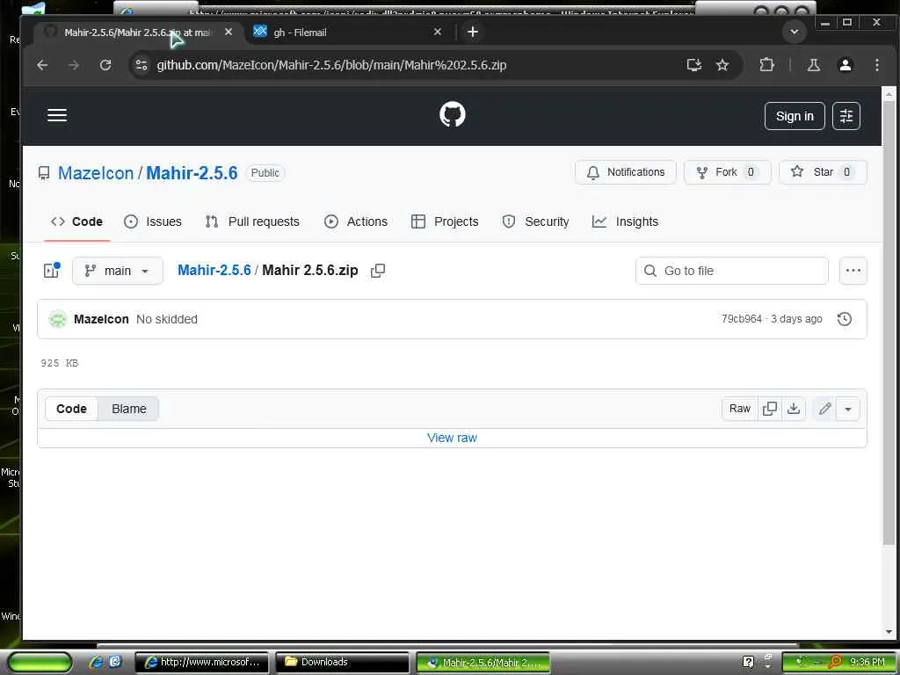Go to the GitHub homepage logo
This screenshot has width=900, height=675.
click(x=453, y=115)
